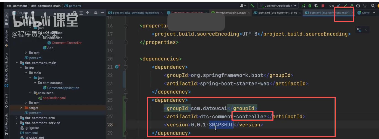Toggle fold marker at line 25 dependency
Image resolution: width=379 pixels, height=139 pixels.
[126, 100]
